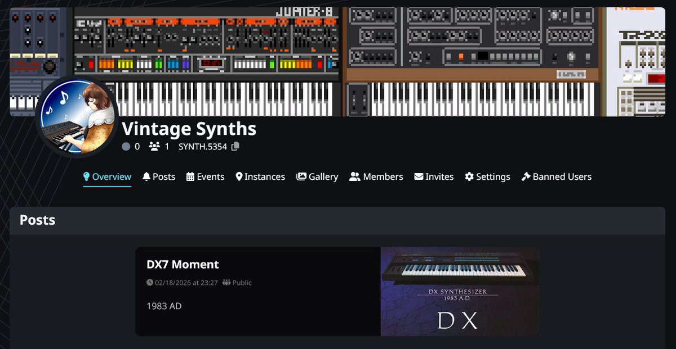676x349 pixels.
Task: Open the Events tab
Action: (205, 176)
